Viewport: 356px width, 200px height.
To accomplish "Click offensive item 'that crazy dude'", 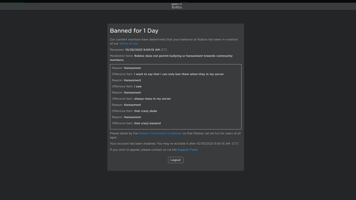I will tap(145, 111).
